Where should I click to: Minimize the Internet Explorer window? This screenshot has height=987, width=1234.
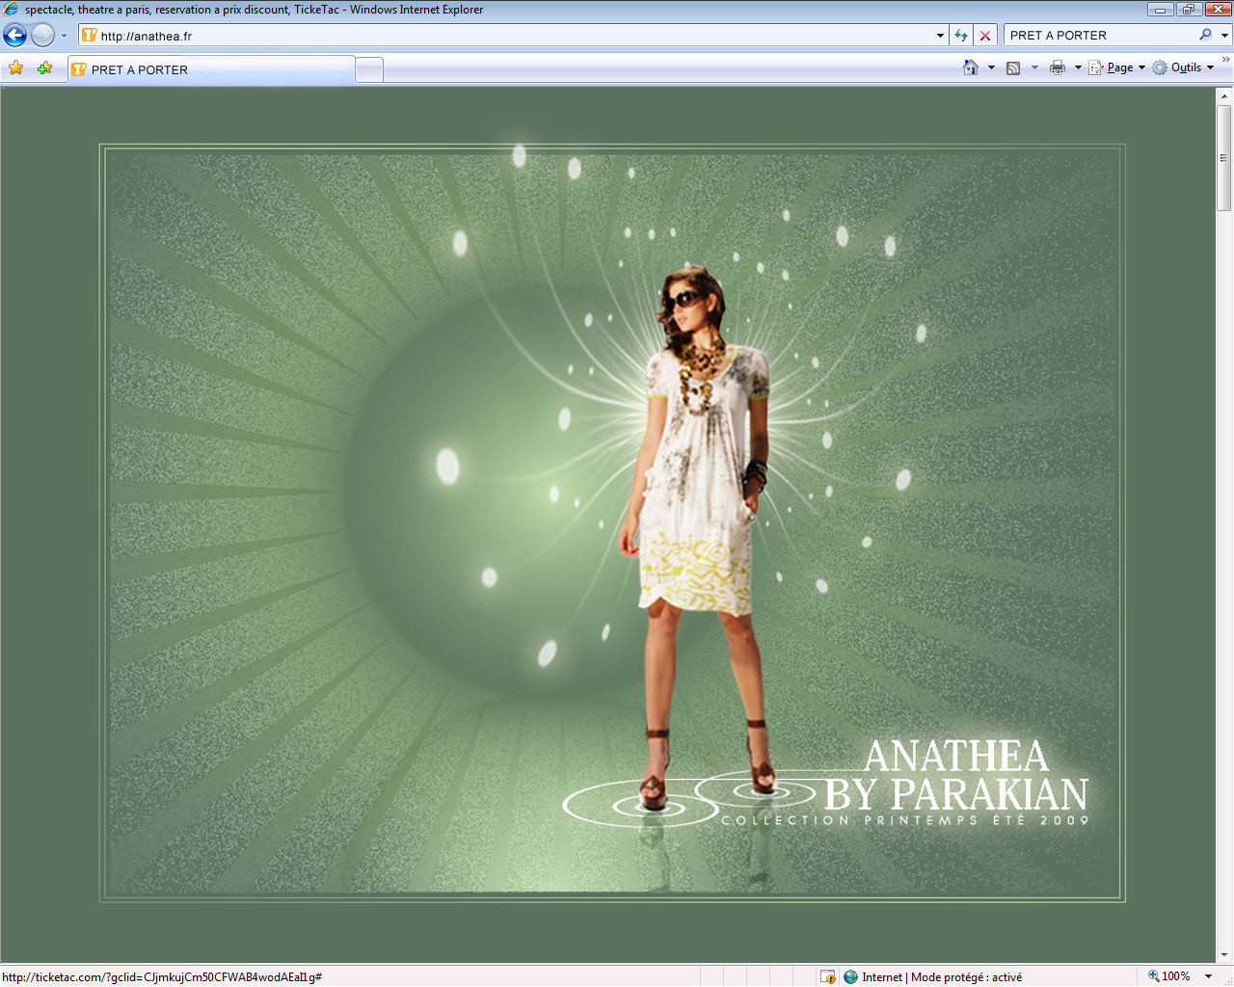coord(1160,10)
